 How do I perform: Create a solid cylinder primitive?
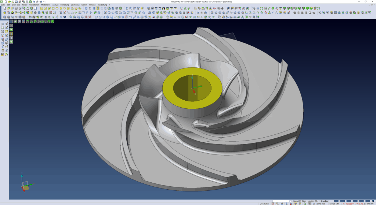tap(299, 12)
